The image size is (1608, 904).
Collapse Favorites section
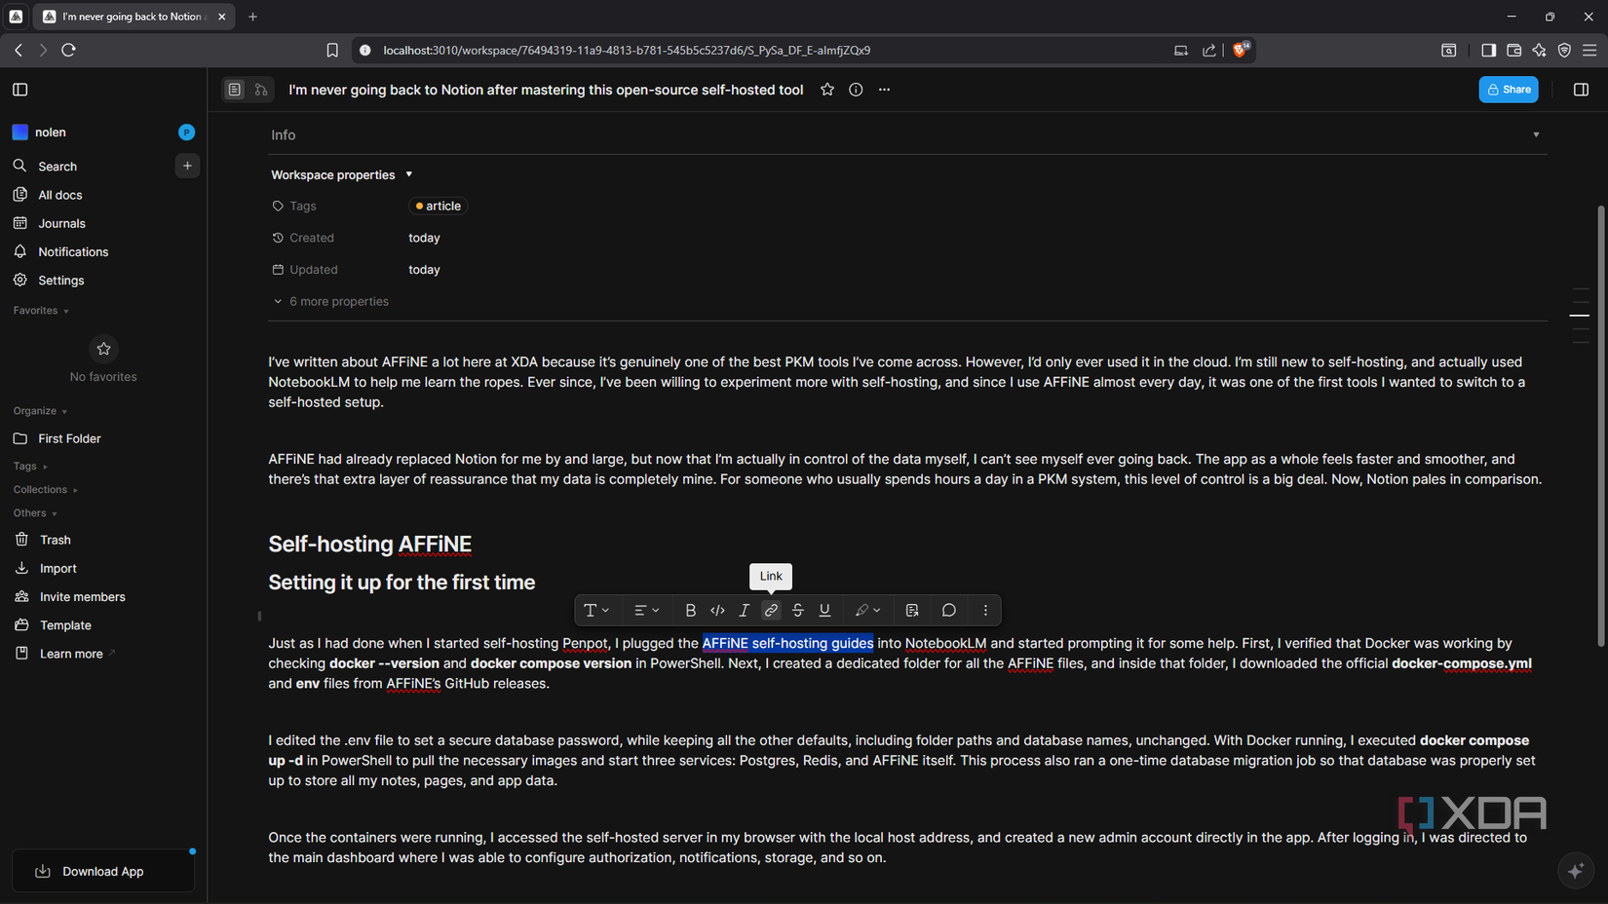pos(41,311)
